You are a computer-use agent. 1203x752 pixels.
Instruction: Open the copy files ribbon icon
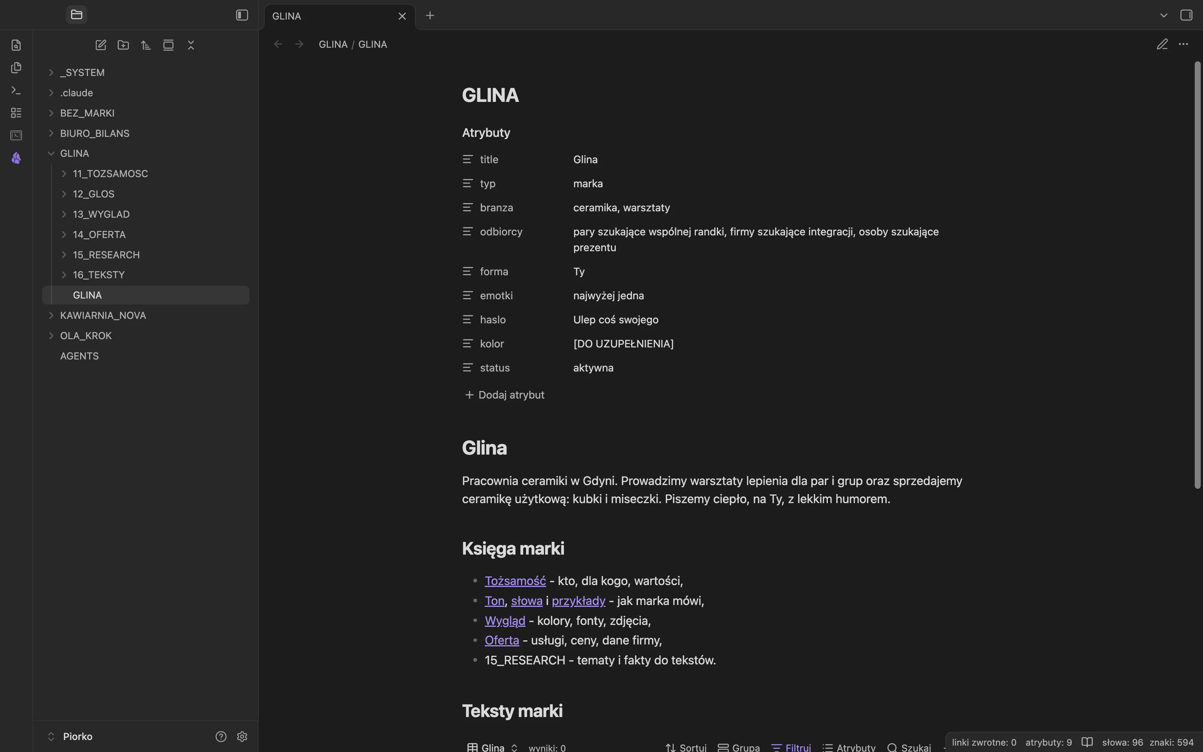pyautogui.click(x=17, y=68)
